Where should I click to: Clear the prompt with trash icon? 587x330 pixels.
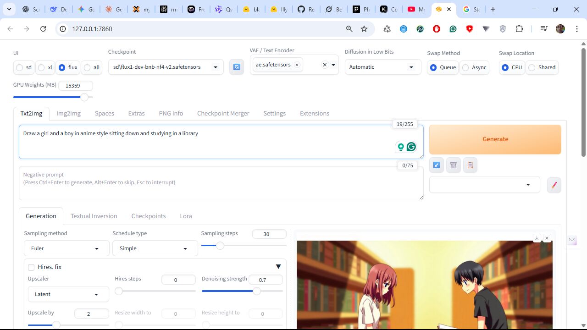454,165
